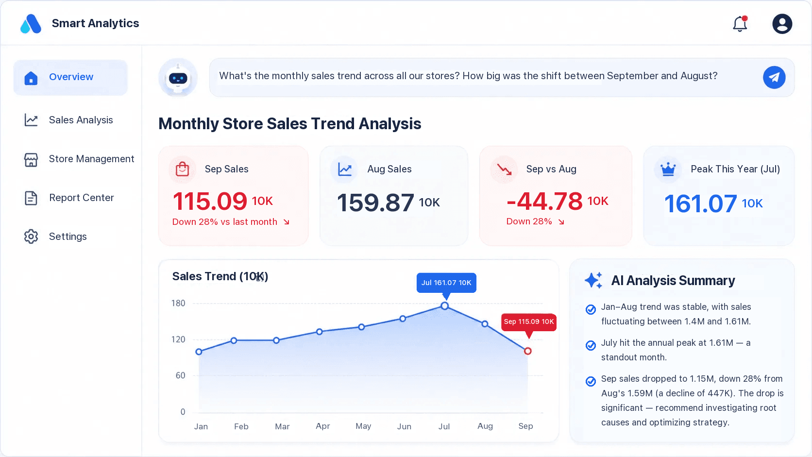Image resolution: width=812 pixels, height=457 pixels.
Task: Select the Jul 161.07 10K tooltip
Action: point(446,283)
